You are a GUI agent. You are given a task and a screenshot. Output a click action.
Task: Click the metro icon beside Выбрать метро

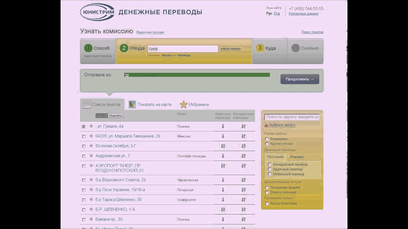coord(266,125)
